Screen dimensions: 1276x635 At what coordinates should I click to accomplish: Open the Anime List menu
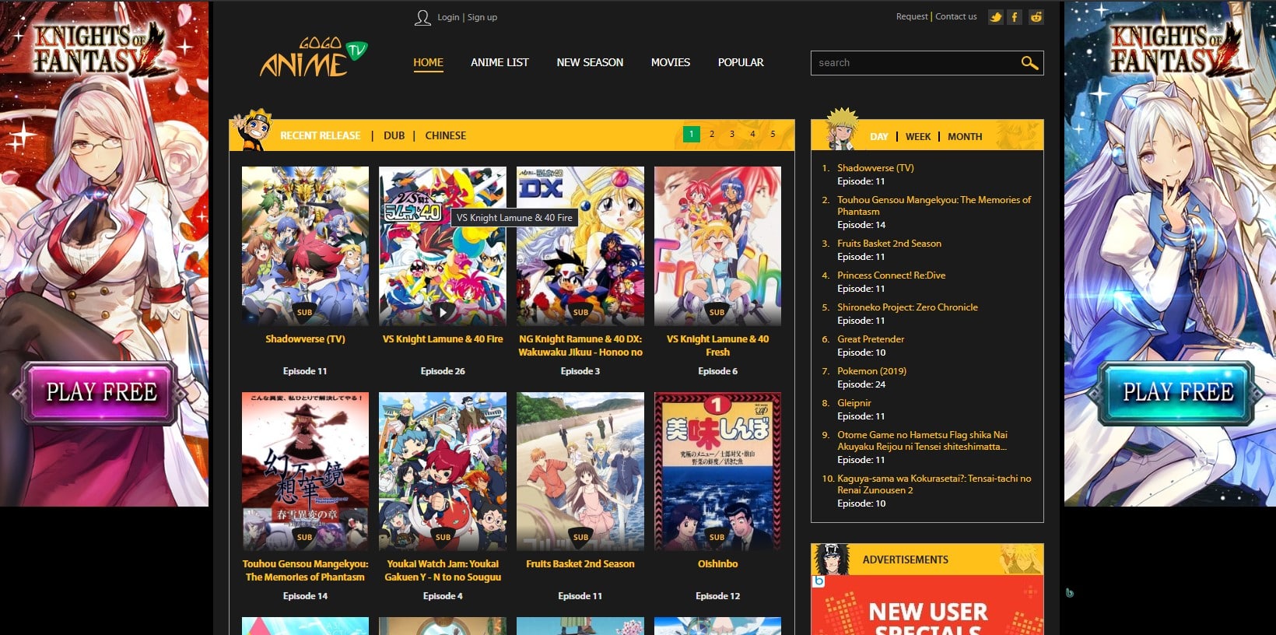(x=500, y=62)
